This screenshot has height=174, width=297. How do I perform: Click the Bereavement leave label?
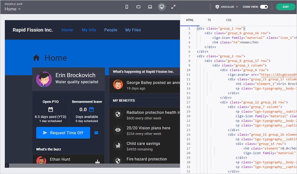tap(87, 101)
